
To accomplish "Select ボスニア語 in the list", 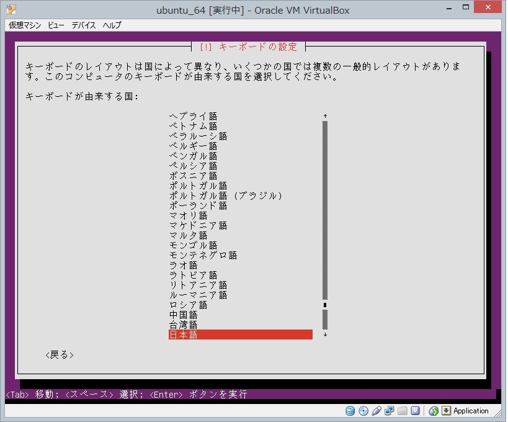I will (194, 176).
